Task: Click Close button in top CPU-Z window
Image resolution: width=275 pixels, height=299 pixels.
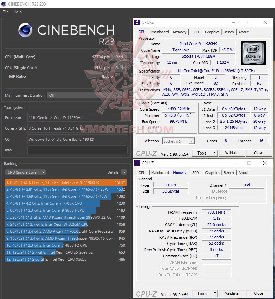Action: pyautogui.click(x=259, y=153)
